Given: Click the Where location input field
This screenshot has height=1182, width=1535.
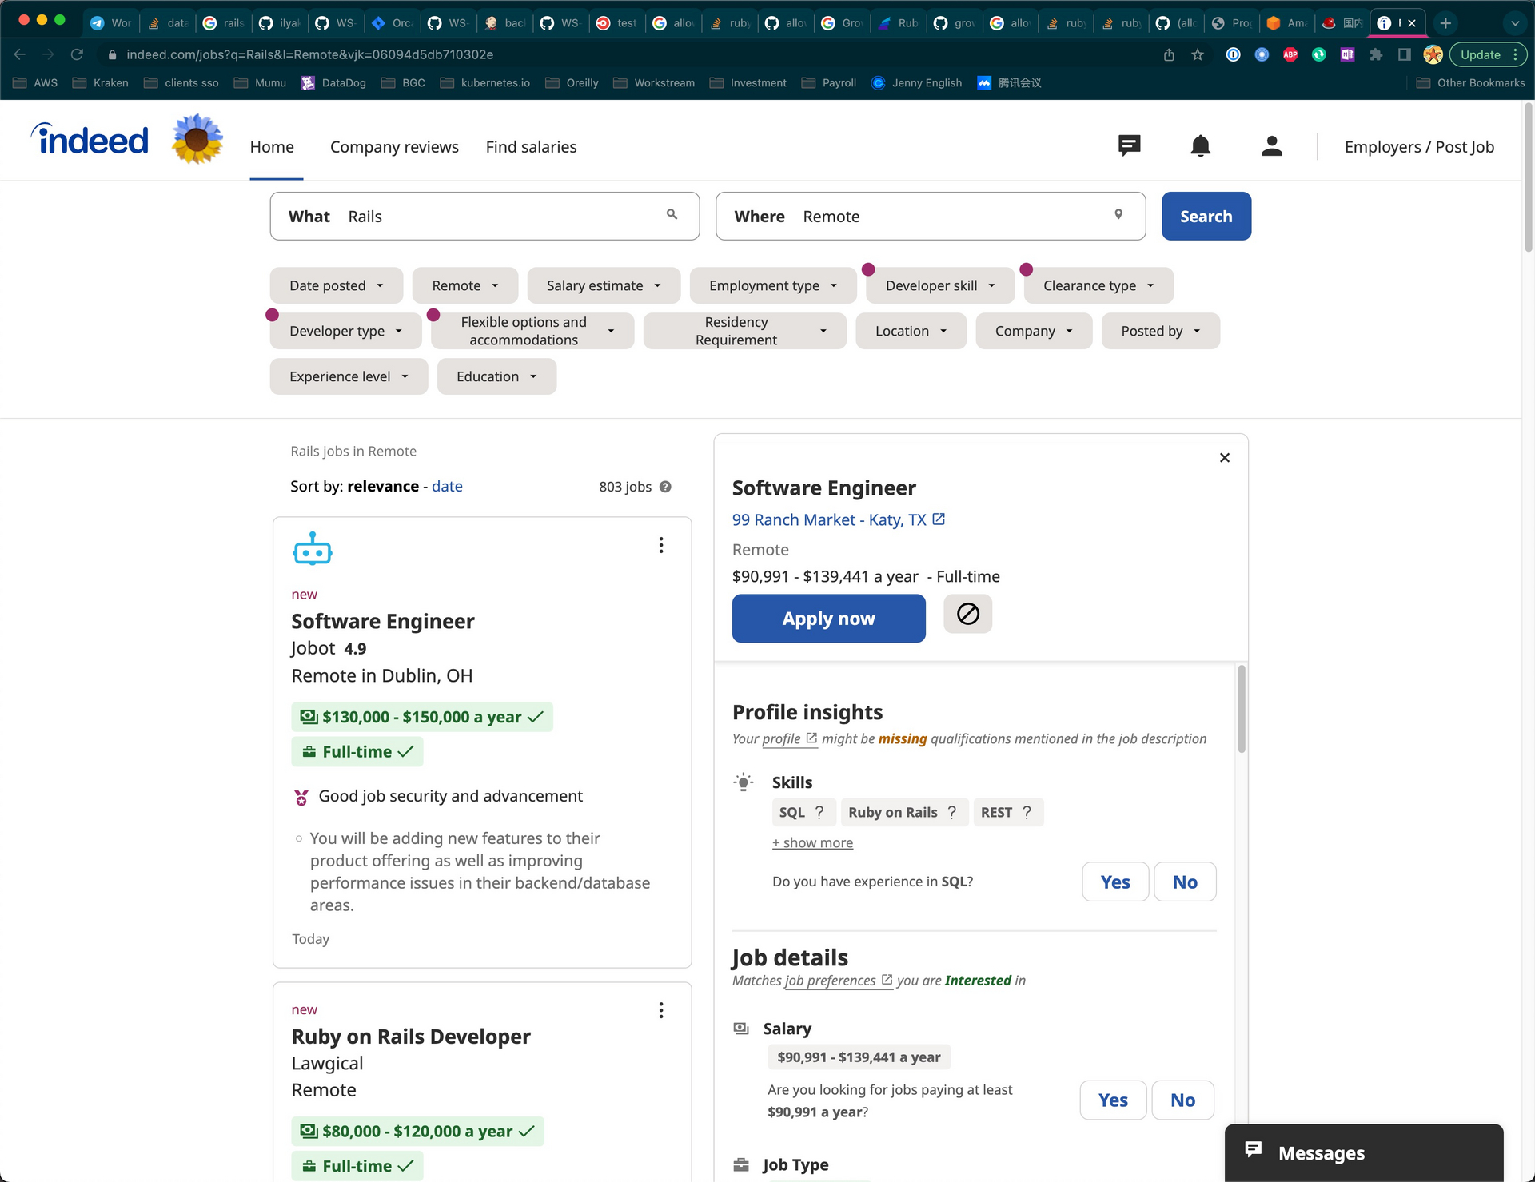Looking at the screenshot, I should (x=930, y=216).
